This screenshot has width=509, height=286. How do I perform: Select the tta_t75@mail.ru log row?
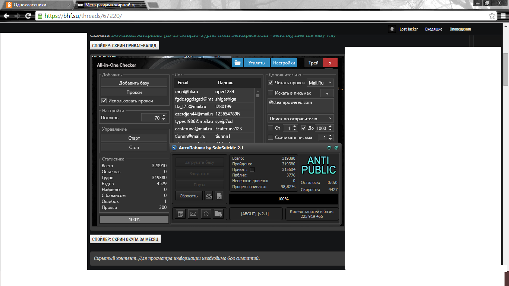coord(214,106)
